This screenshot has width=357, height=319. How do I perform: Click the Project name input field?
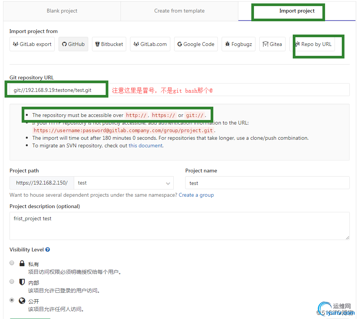point(267,183)
